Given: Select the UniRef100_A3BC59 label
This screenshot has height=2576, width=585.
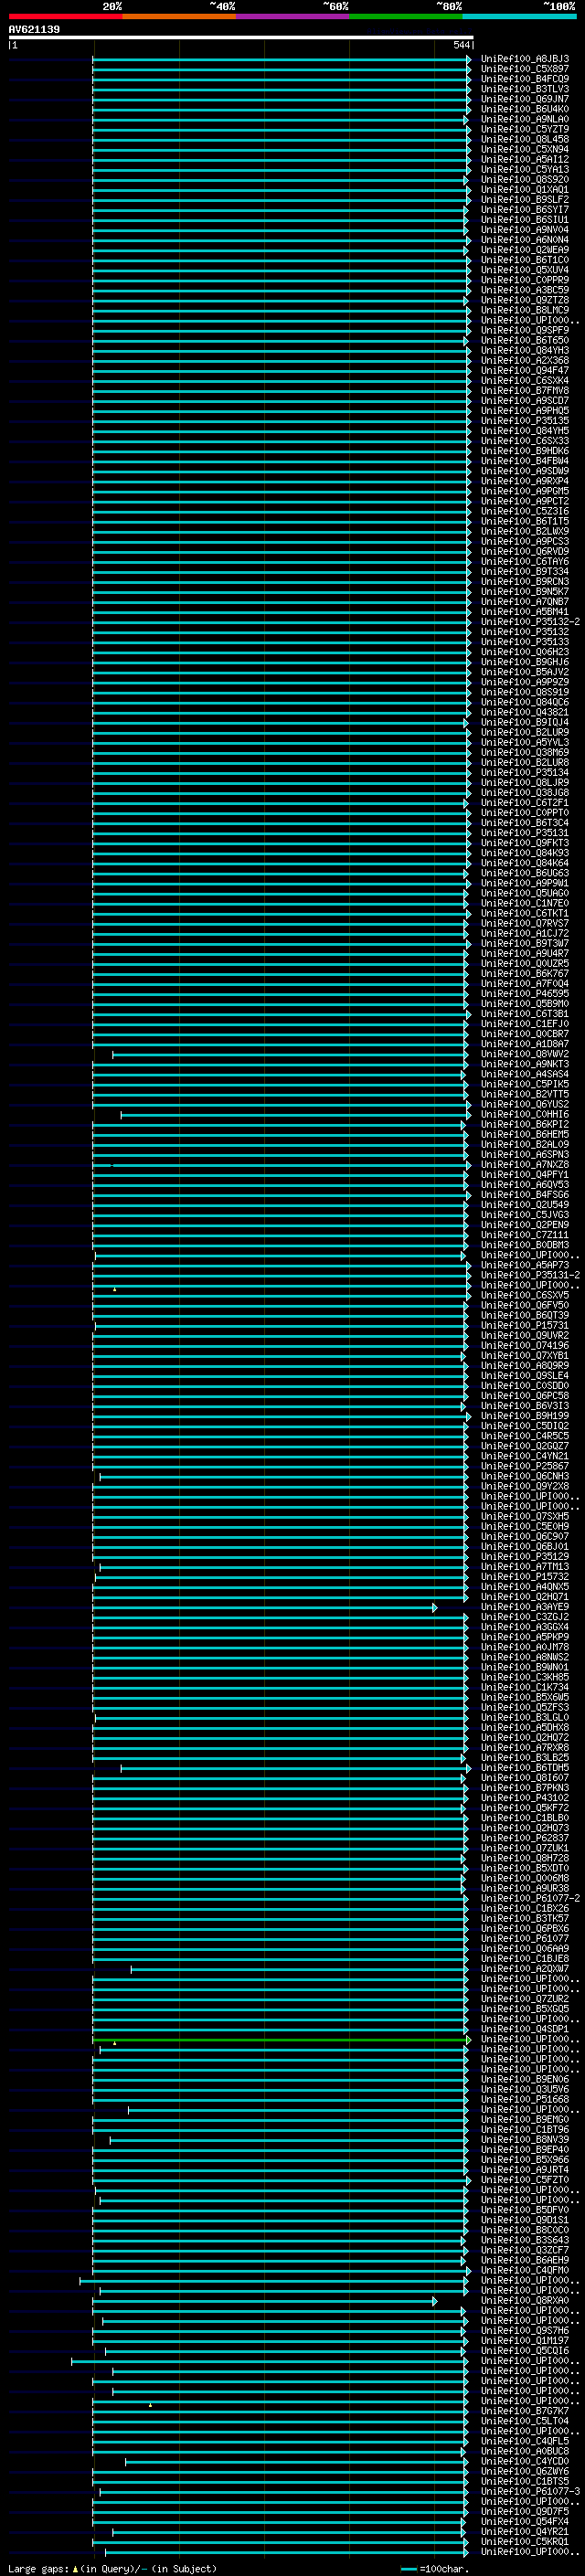Looking at the screenshot, I should (525, 290).
